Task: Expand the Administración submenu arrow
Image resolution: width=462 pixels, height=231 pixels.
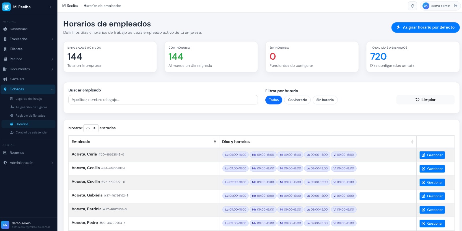Action: click(52, 163)
